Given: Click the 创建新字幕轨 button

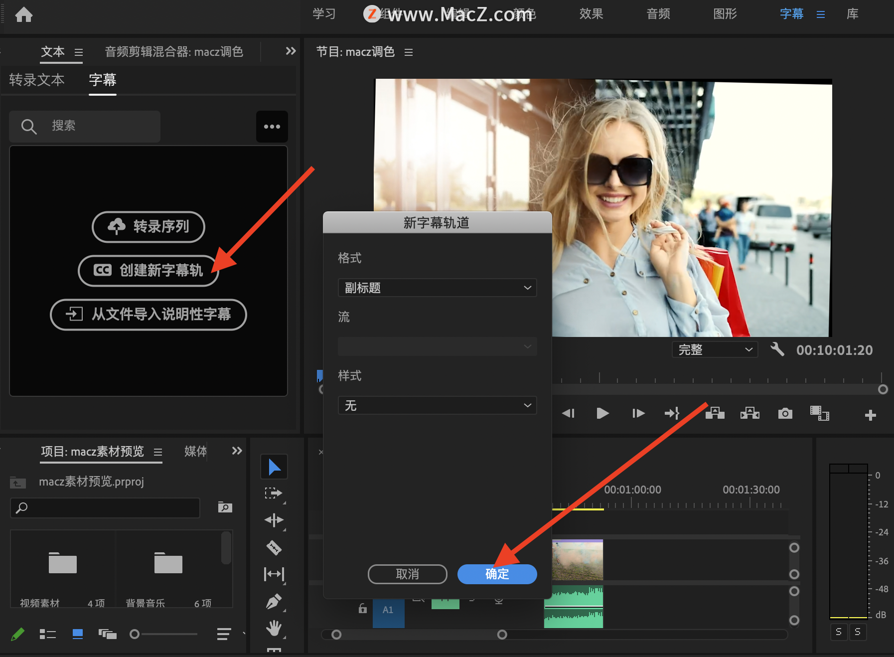Looking at the screenshot, I should (x=149, y=271).
